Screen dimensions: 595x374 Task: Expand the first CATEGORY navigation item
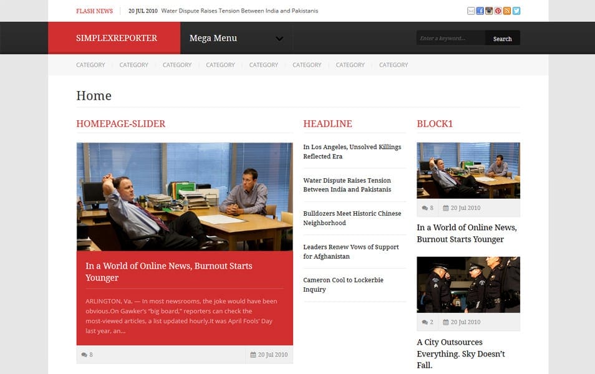90,65
